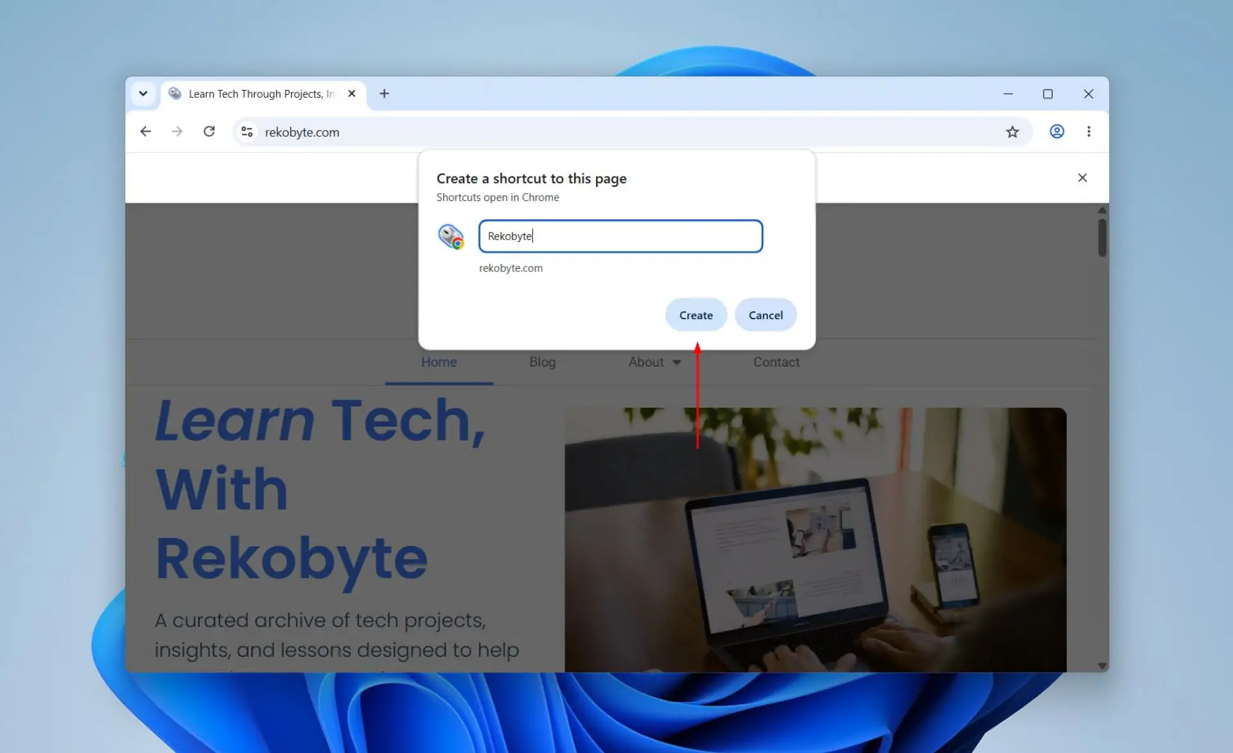Viewport: 1233px width, 753px height.
Task: Click the scrollbar up arrow
Action: coord(1103,211)
